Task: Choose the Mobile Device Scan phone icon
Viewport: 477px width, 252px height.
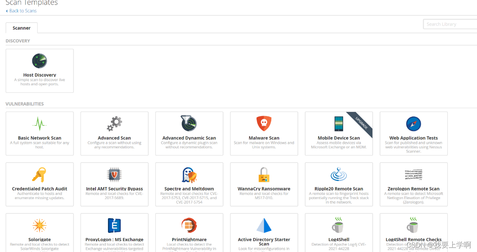Action: tap(339, 124)
